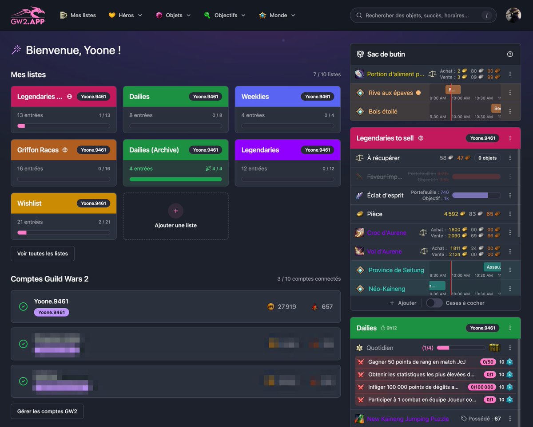The width and height of the screenshot is (533, 427).
Task: Open options for Portion d'aliment row
Action: point(510,74)
